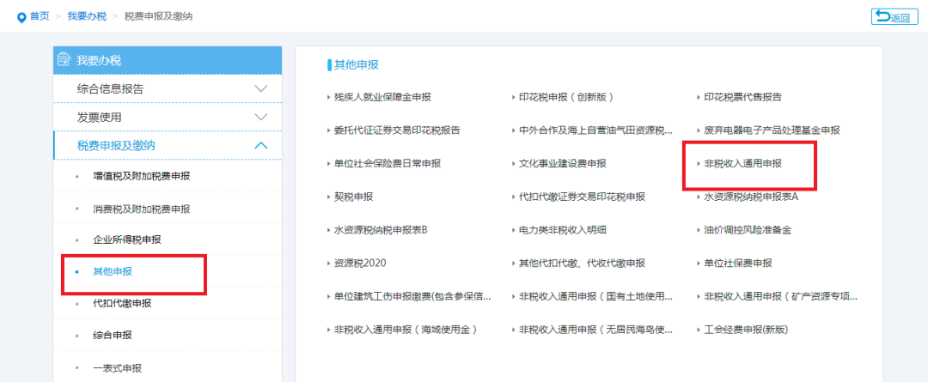Select 增值税及附加税费申报 in sidebar
The height and width of the screenshot is (382, 928).
pyautogui.click(x=142, y=176)
